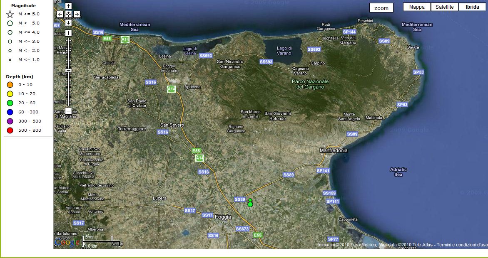Click the Foggia city label

click(223, 217)
